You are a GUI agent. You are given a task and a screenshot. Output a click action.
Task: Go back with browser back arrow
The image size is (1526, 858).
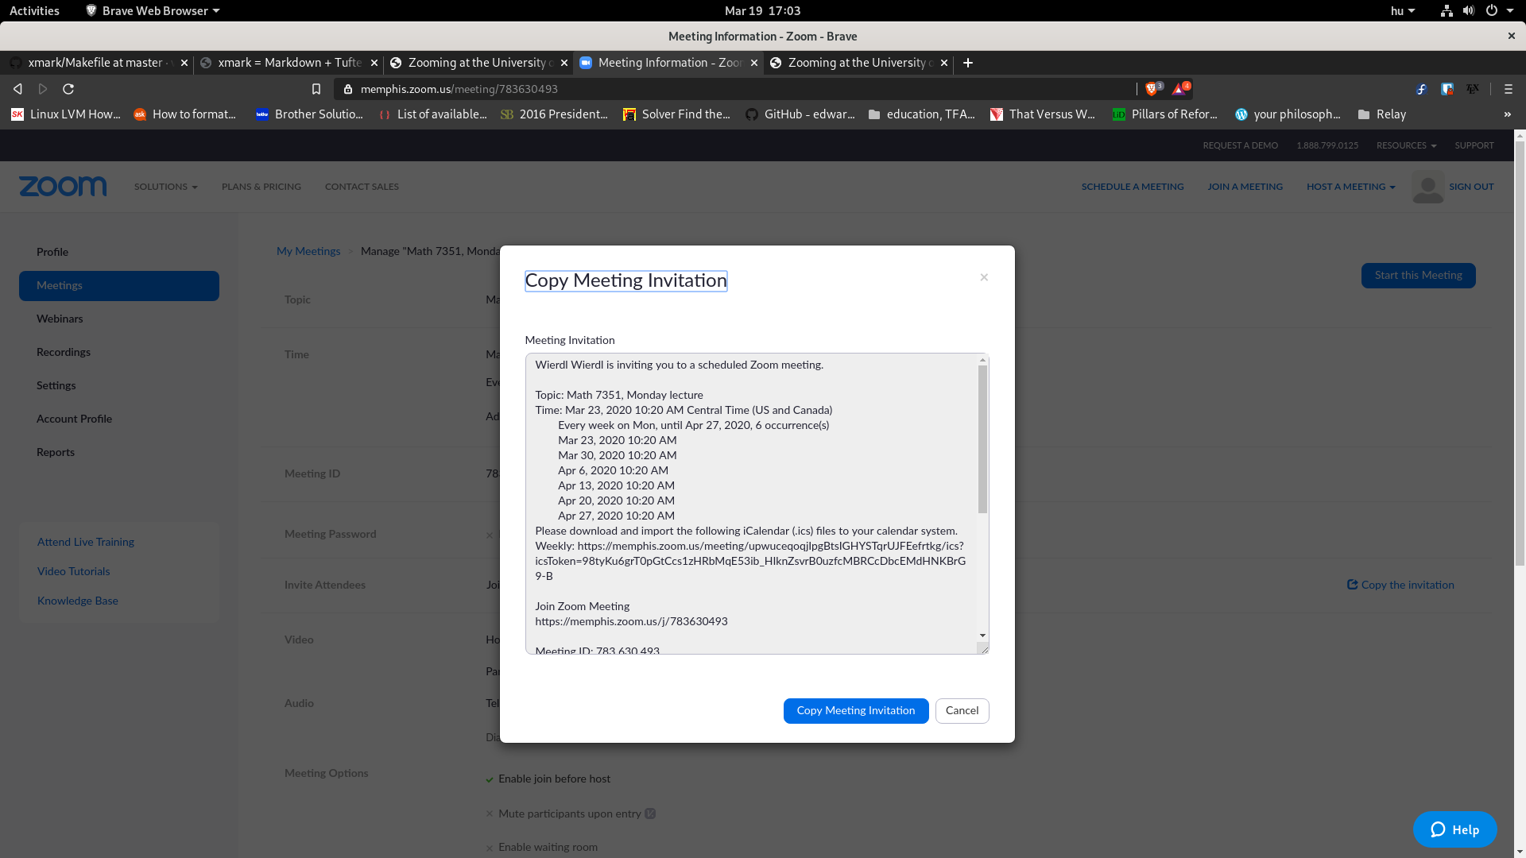point(17,89)
